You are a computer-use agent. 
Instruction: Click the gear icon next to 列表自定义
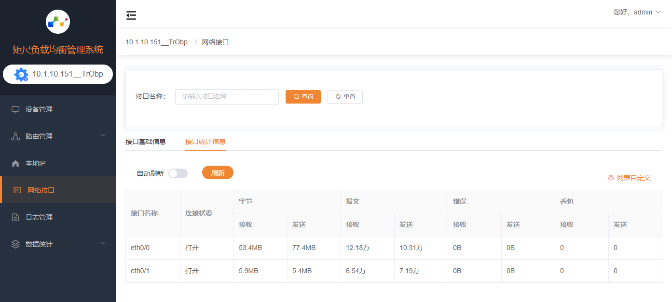[611, 178]
